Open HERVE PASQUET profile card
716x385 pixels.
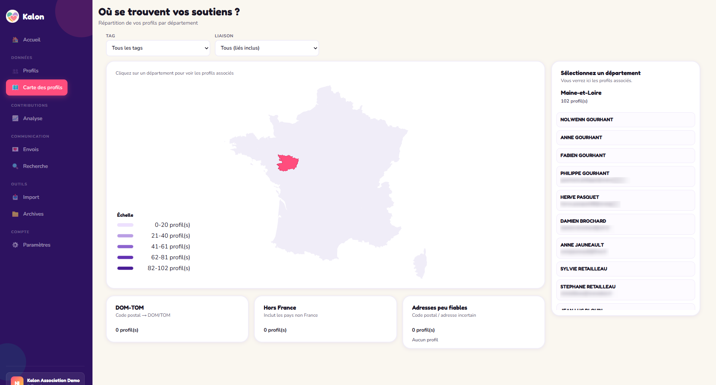click(625, 200)
